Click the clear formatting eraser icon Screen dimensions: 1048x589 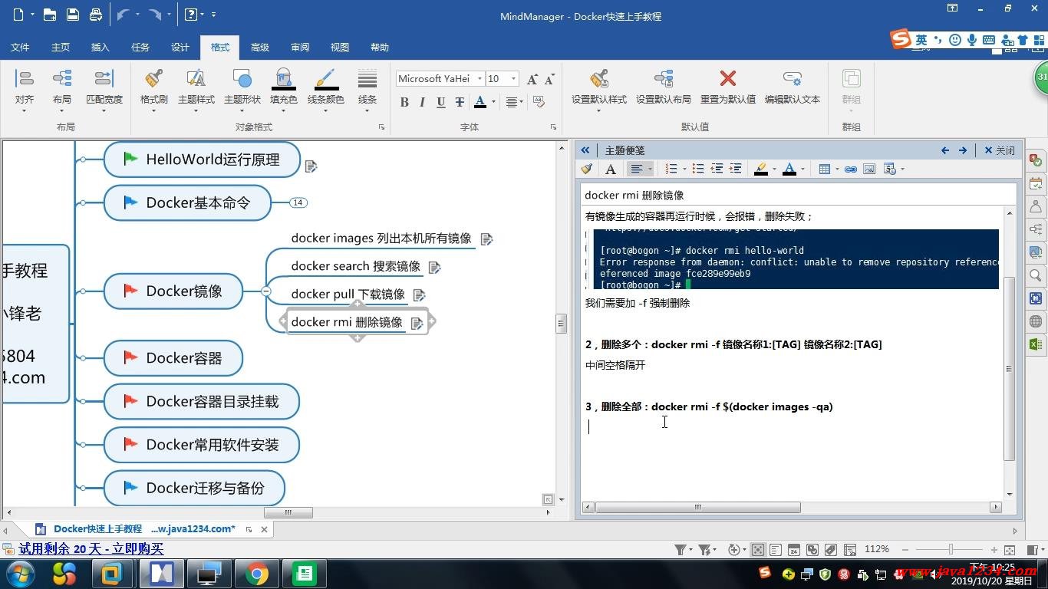(539, 101)
